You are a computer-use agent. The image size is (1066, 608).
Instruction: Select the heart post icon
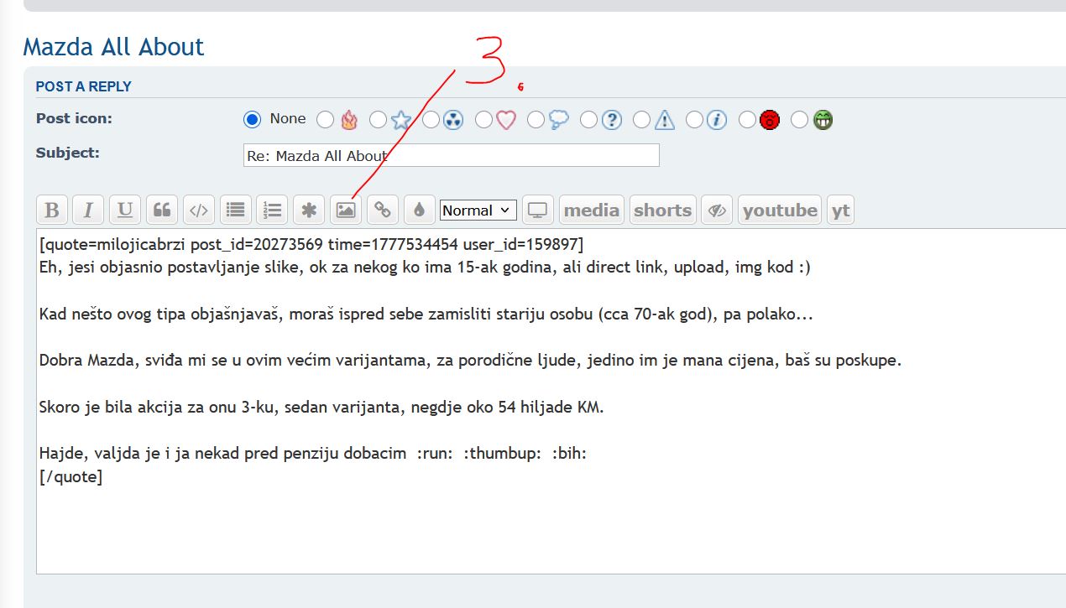tap(483, 120)
